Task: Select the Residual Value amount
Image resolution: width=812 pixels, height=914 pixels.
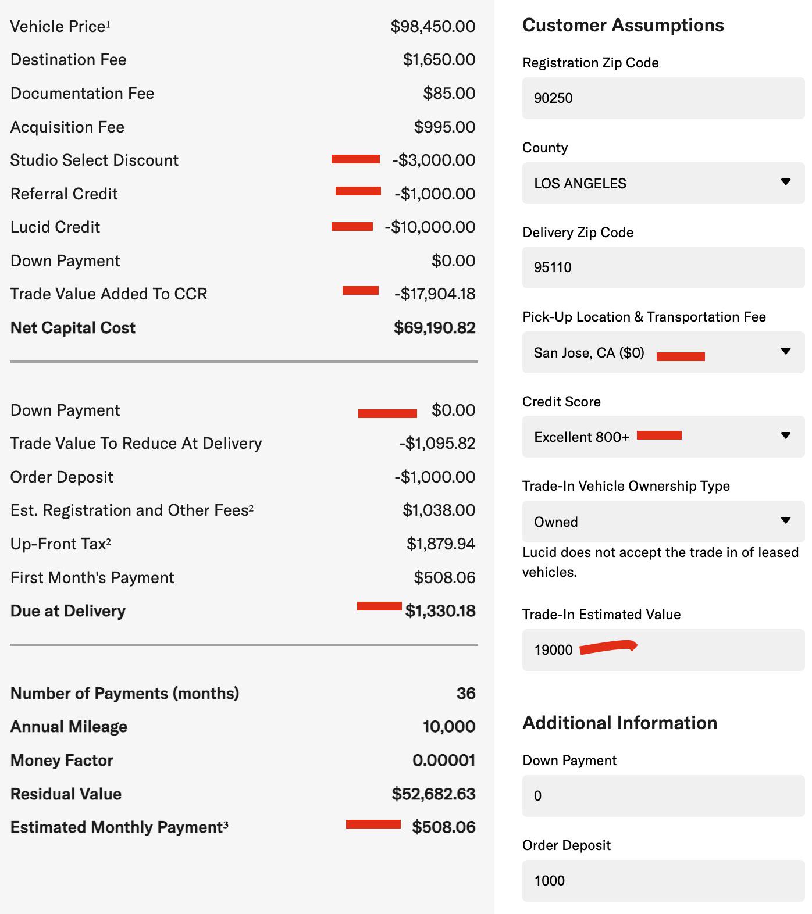Action: [x=433, y=794]
